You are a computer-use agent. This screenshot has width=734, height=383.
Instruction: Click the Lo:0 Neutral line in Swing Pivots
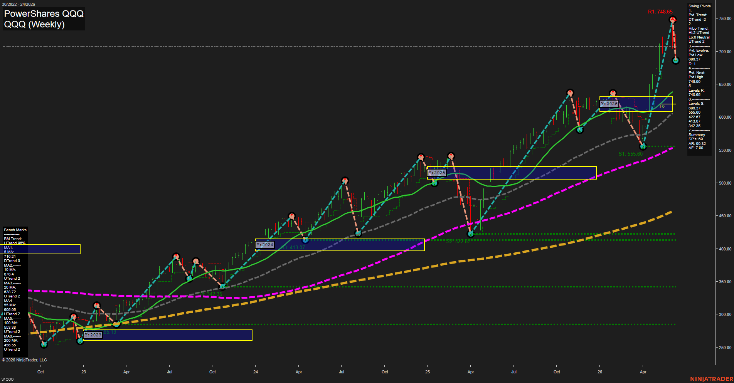(699, 37)
